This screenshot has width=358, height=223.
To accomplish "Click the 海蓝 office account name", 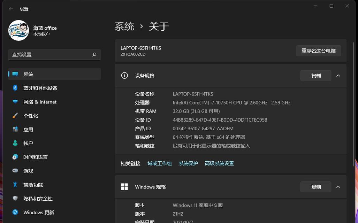I will point(45,28).
